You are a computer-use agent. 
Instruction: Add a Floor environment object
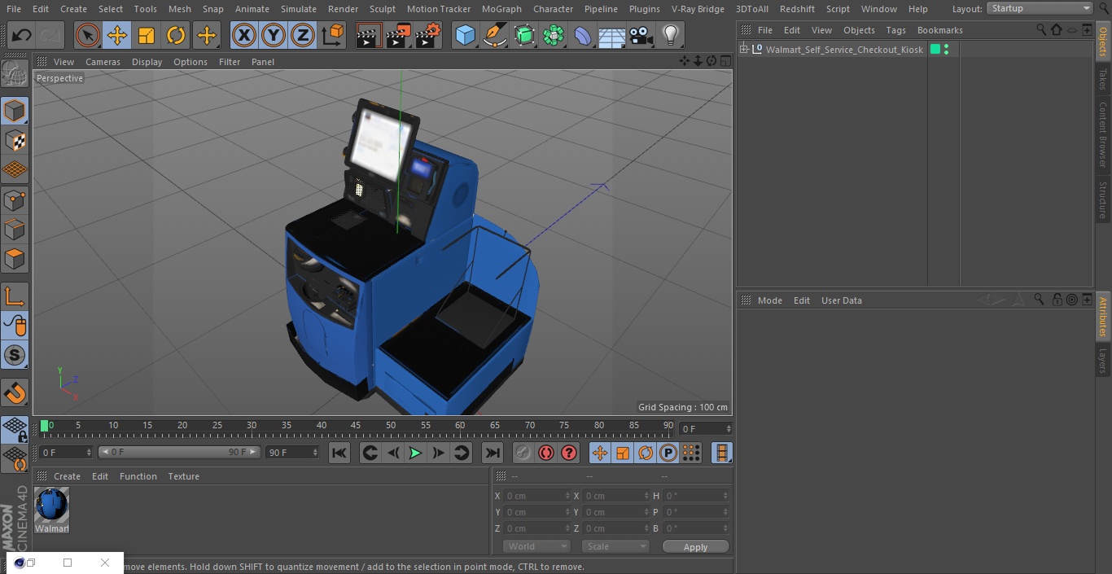[x=612, y=35]
